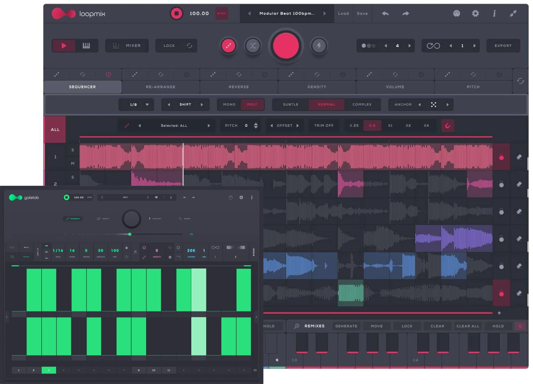The width and height of the screenshot is (533, 384).
Task: Expand the Selected: ALL next arrow
Action: pyautogui.click(x=209, y=126)
